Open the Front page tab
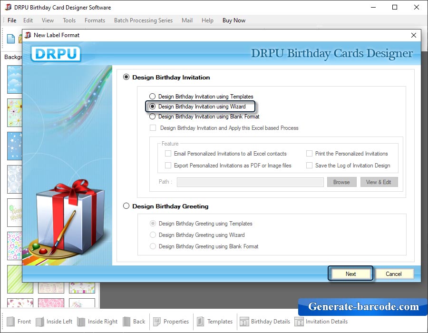This screenshot has width=428, height=333. [x=19, y=322]
